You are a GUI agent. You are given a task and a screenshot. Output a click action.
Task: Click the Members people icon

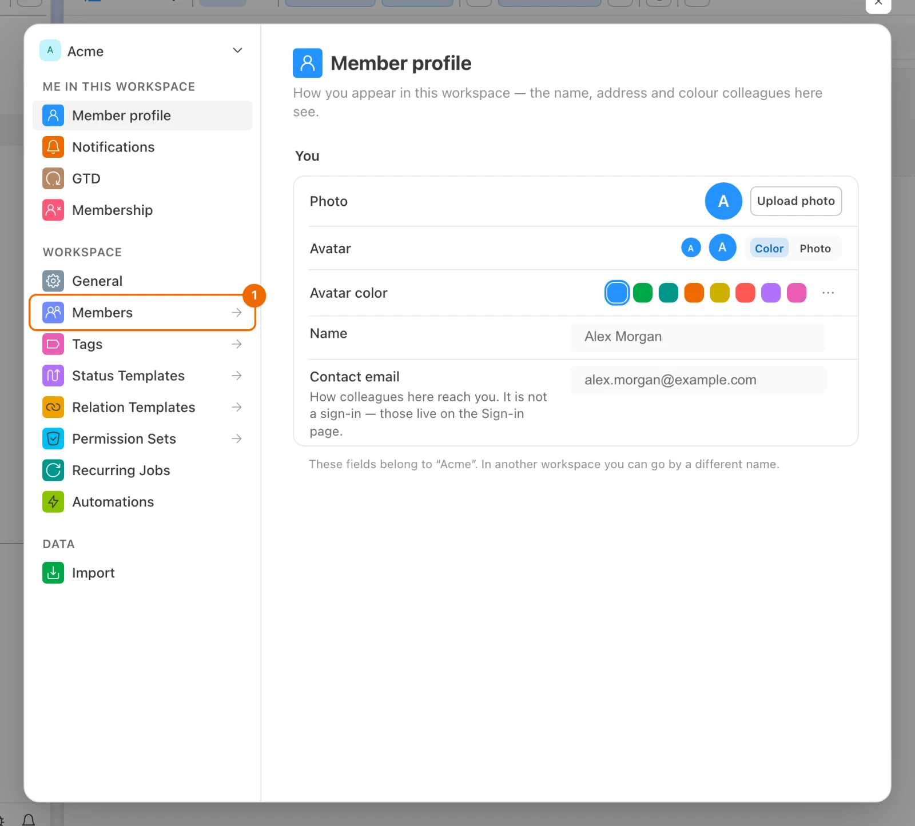click(53, 312)
